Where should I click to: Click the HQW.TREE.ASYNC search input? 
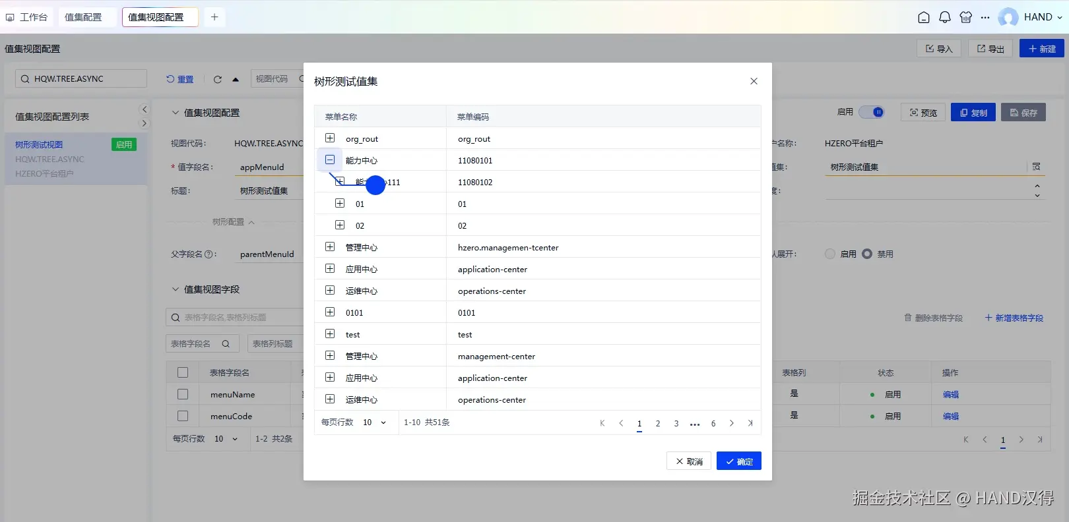(x=81, y=78)
